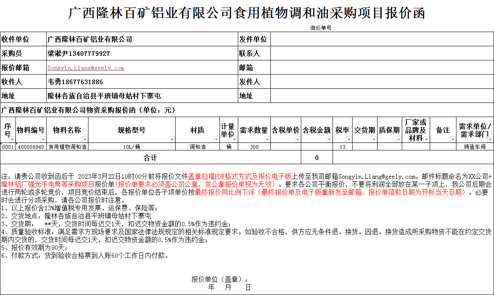Image resolution: width=494 pixels, height=295 pixels.
Task: Open the 计量单位 filter dropdown
Action: pyautogui.click(x=234, y=139)
